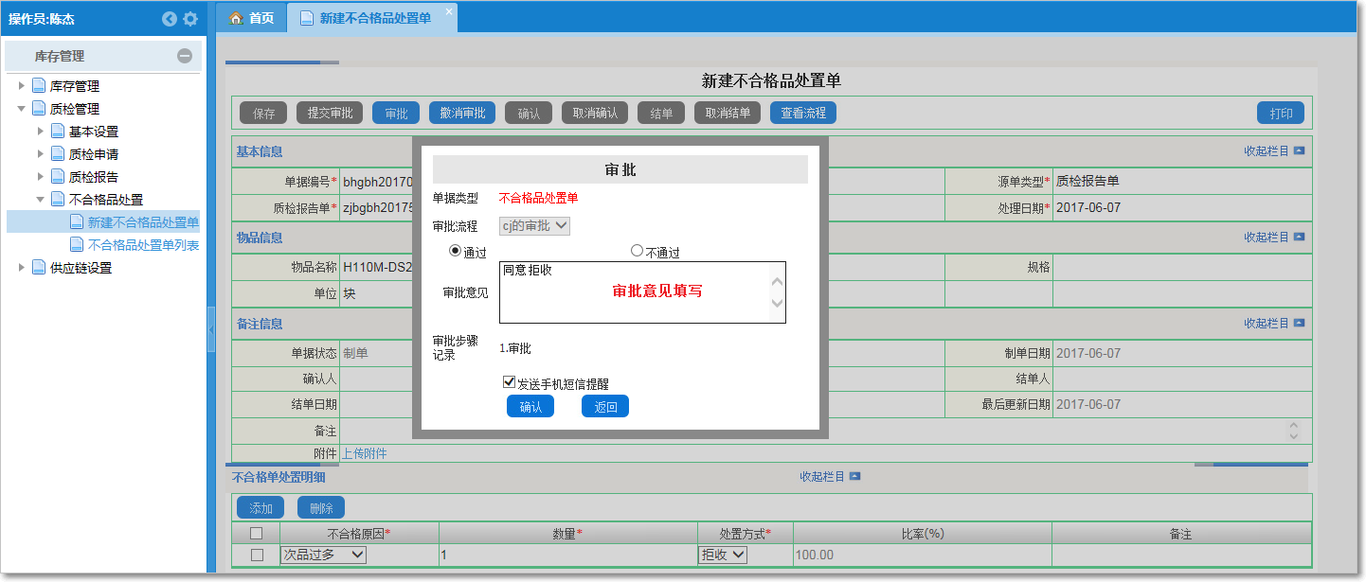The image size is (1366, 582).
Task: Click the settings gear icon in sidebar header
Action: click(190, 19)
